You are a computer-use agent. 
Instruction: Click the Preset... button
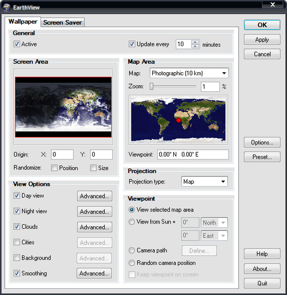coord(262,157)
